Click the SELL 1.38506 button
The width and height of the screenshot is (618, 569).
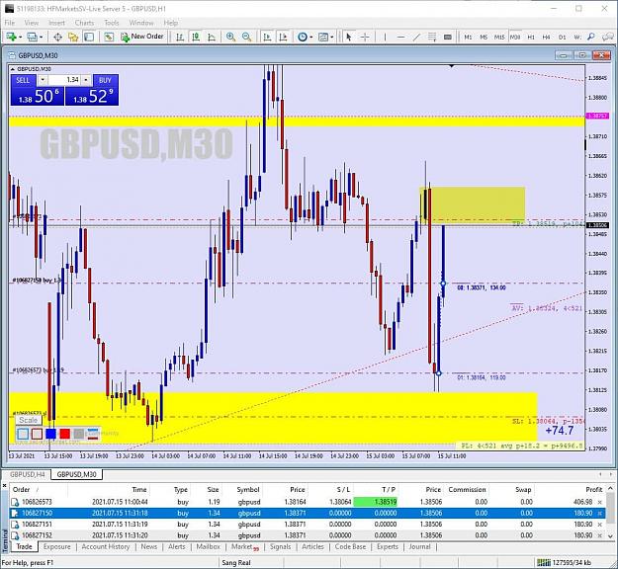(x=37, y=96)
